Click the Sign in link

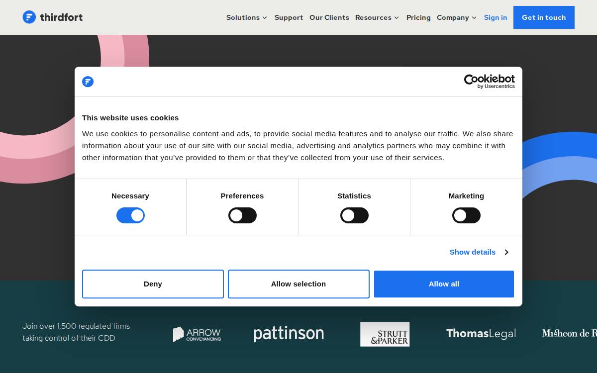tap(496, 17)
